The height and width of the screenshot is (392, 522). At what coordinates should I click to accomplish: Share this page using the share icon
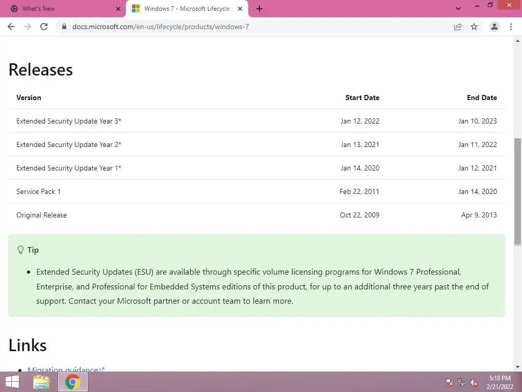click(x=458, y=27)
